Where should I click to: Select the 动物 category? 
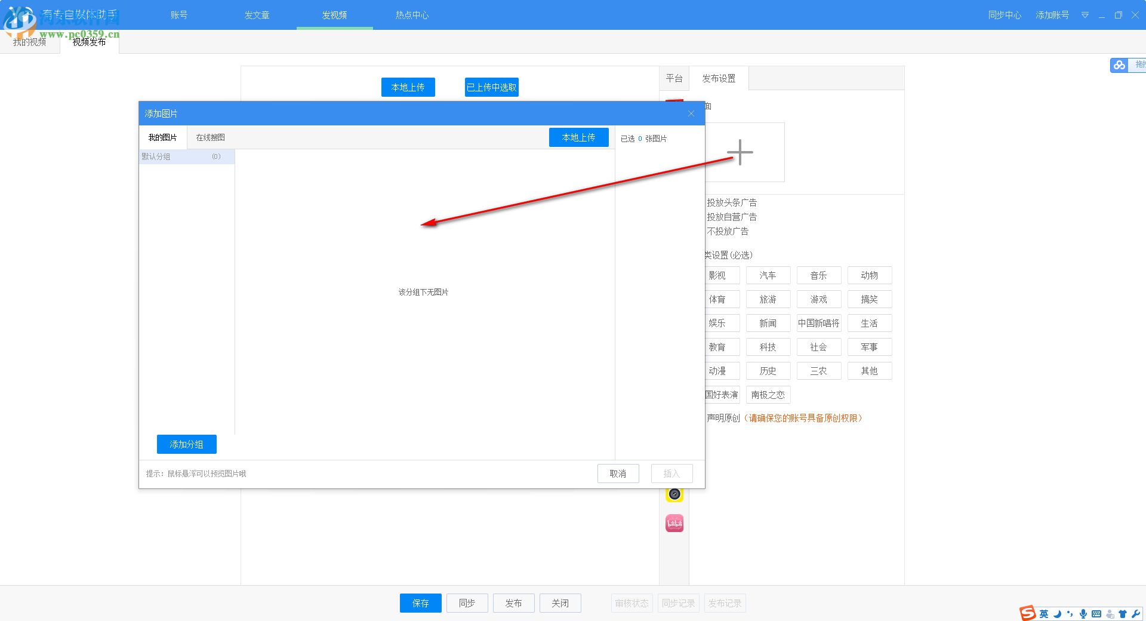tap(870, 275)
